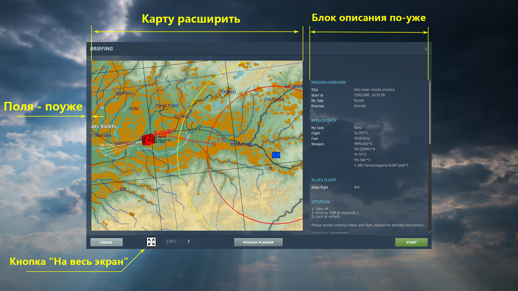Click MARTVILI town label on map

(125, 94)
